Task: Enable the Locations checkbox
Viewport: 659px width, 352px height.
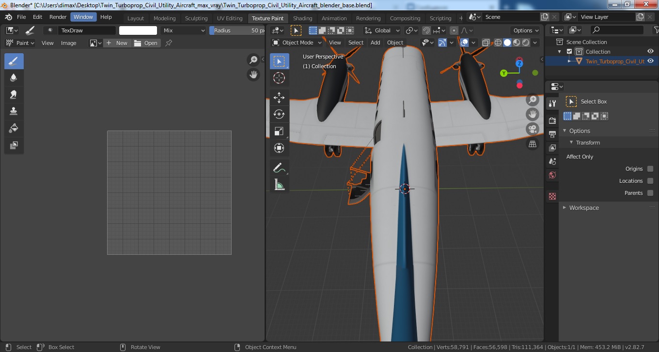Action: [x=650, y=181]
